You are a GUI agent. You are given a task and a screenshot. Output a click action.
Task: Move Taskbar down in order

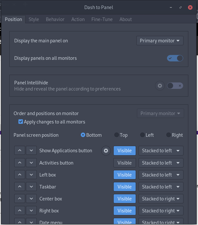pyautogui.click(x=31, y=187)
